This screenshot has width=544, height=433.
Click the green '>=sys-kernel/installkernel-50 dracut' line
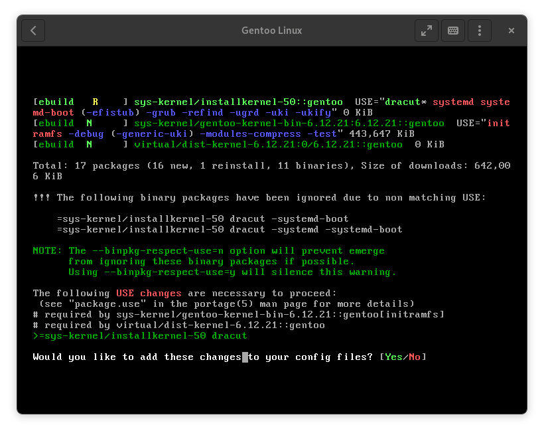point(140,336)
